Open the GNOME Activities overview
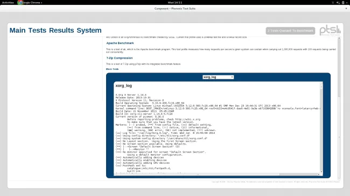The image size is (350, 196). click(x=8, y=3)
